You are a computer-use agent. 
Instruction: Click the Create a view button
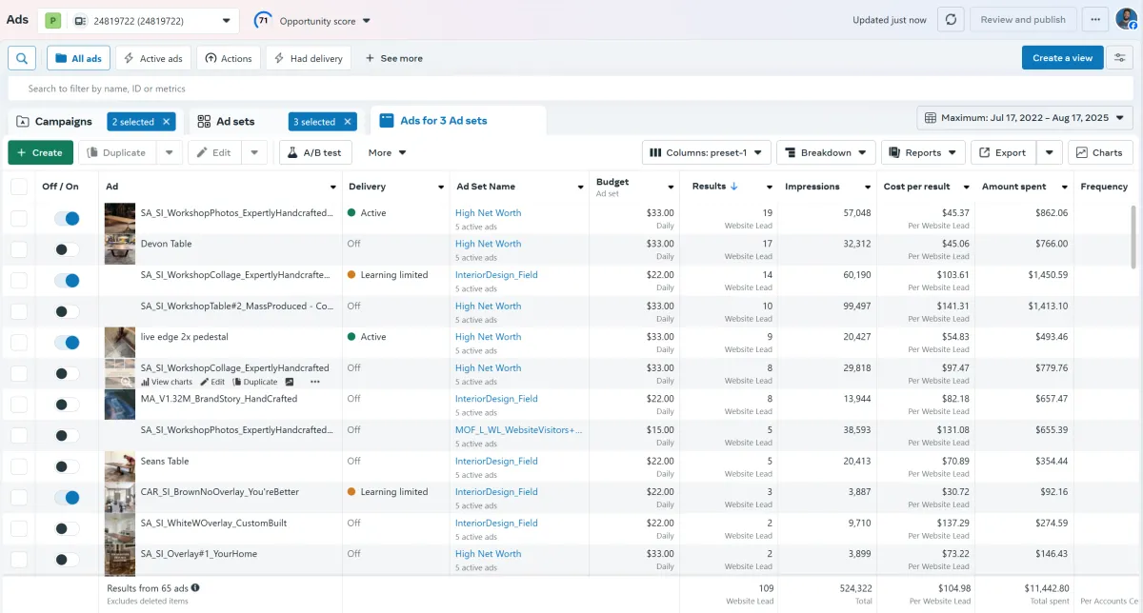1062,58
